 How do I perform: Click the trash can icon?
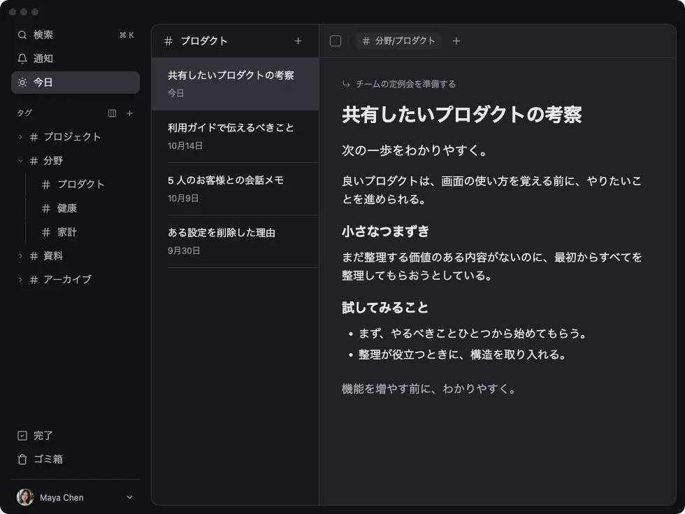(x=22, y=459)
